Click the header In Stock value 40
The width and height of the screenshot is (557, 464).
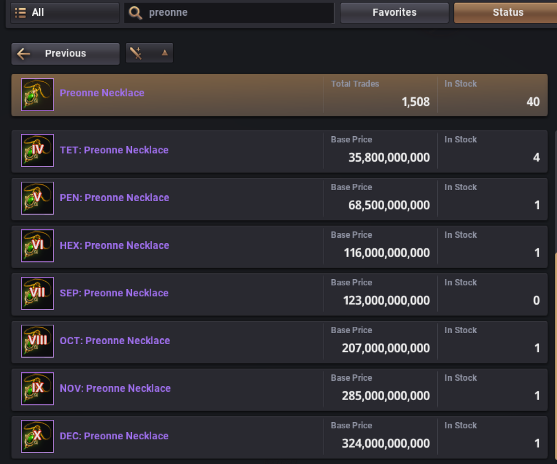[533, 102]
